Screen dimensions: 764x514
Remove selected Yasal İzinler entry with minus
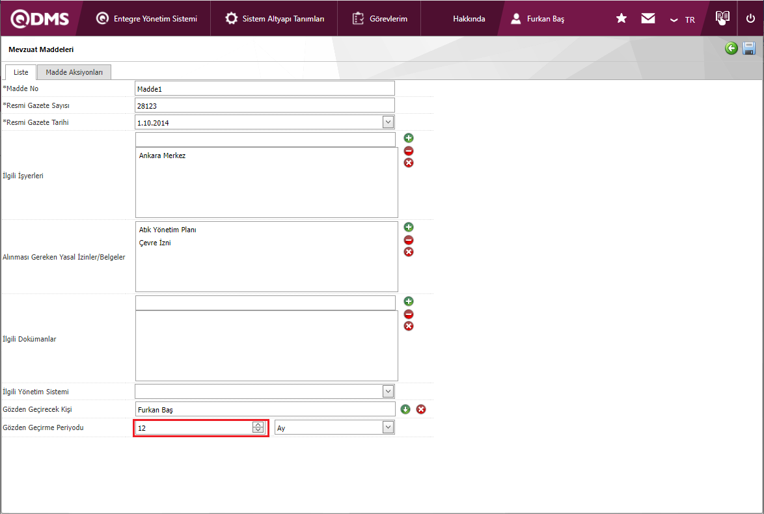[409, 240]
